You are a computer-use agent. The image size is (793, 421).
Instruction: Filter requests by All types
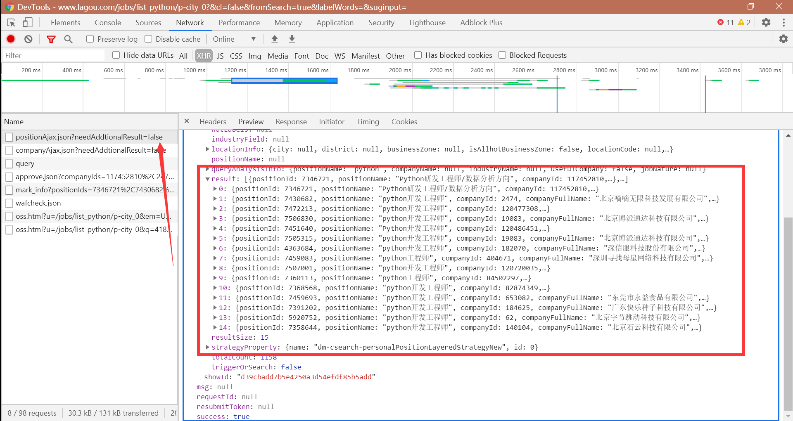coord(183,56)
